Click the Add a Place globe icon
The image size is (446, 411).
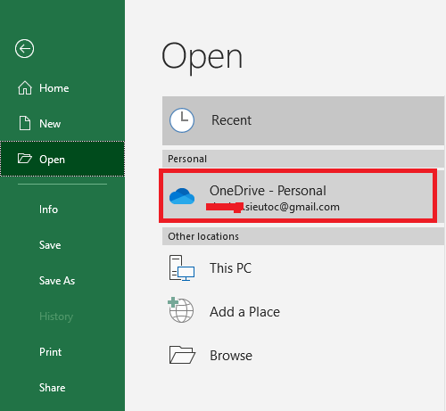181,310
